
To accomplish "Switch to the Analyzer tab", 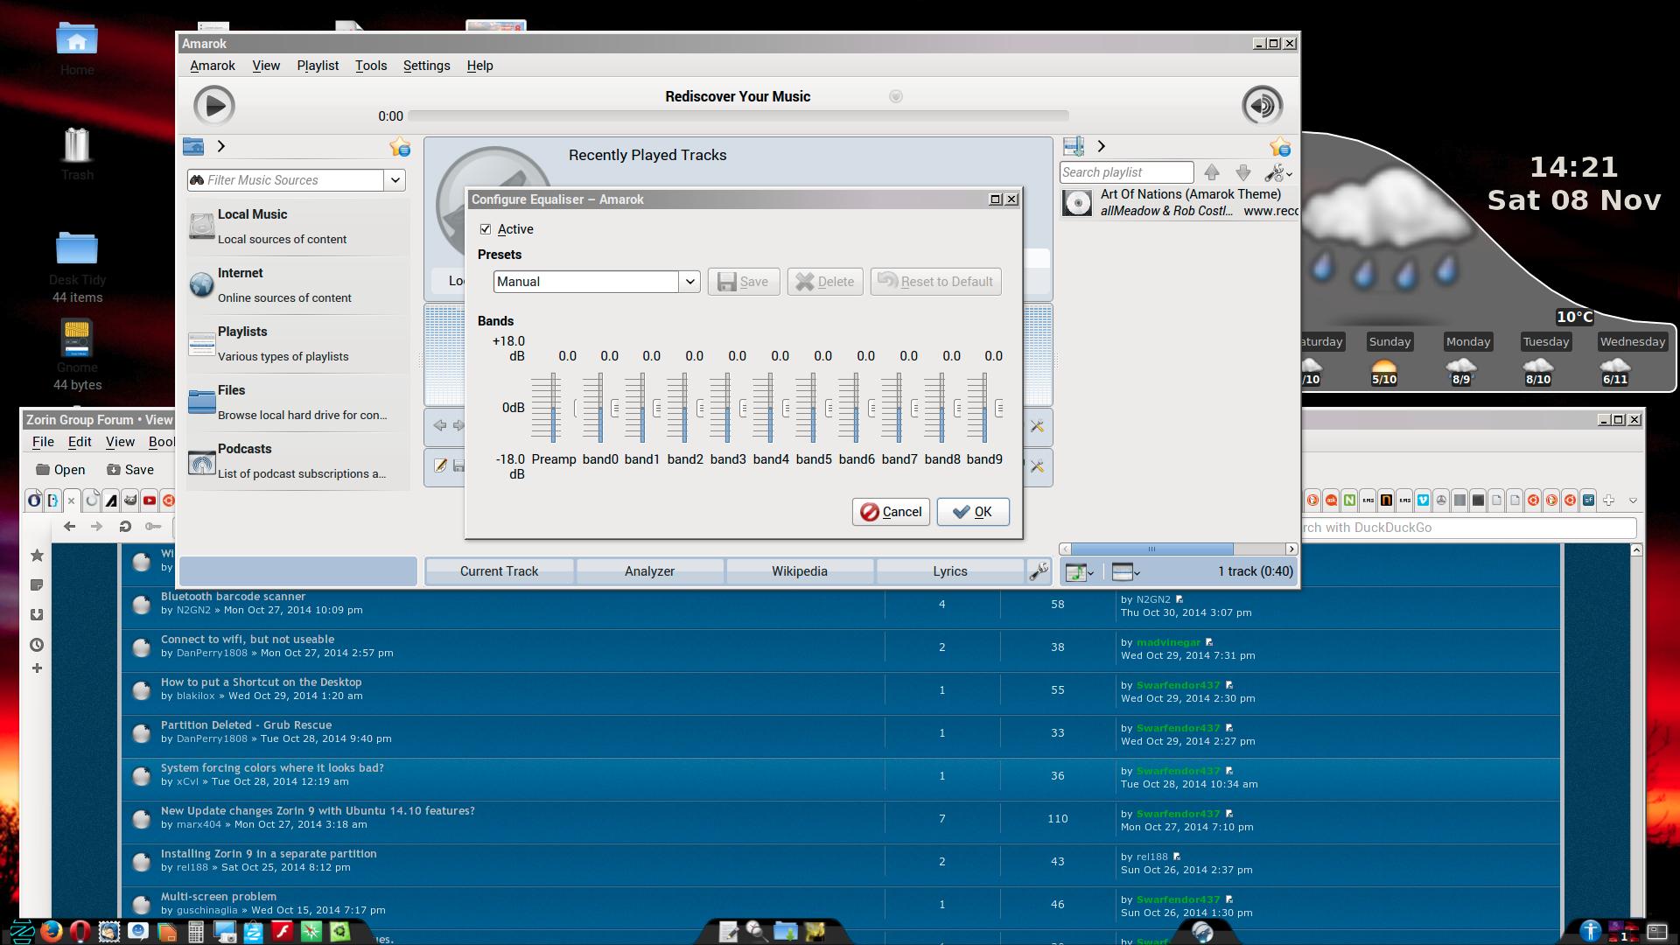I will click(x=649, y=571).
